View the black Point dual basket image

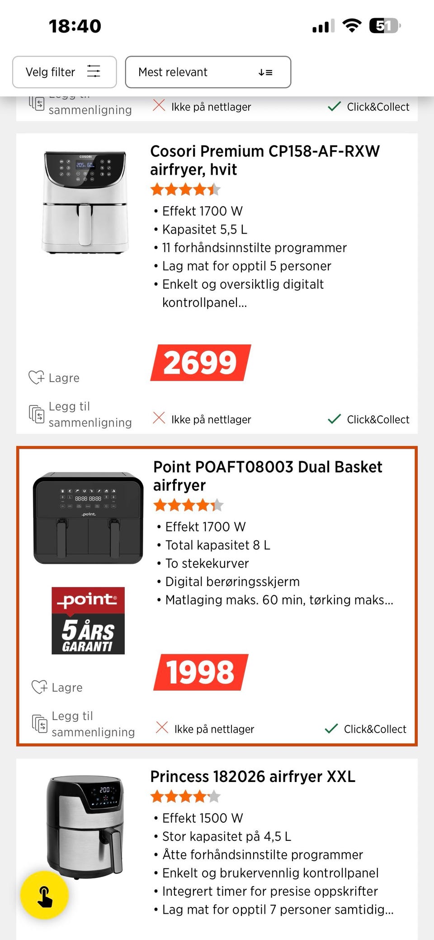tap(88, 518)
